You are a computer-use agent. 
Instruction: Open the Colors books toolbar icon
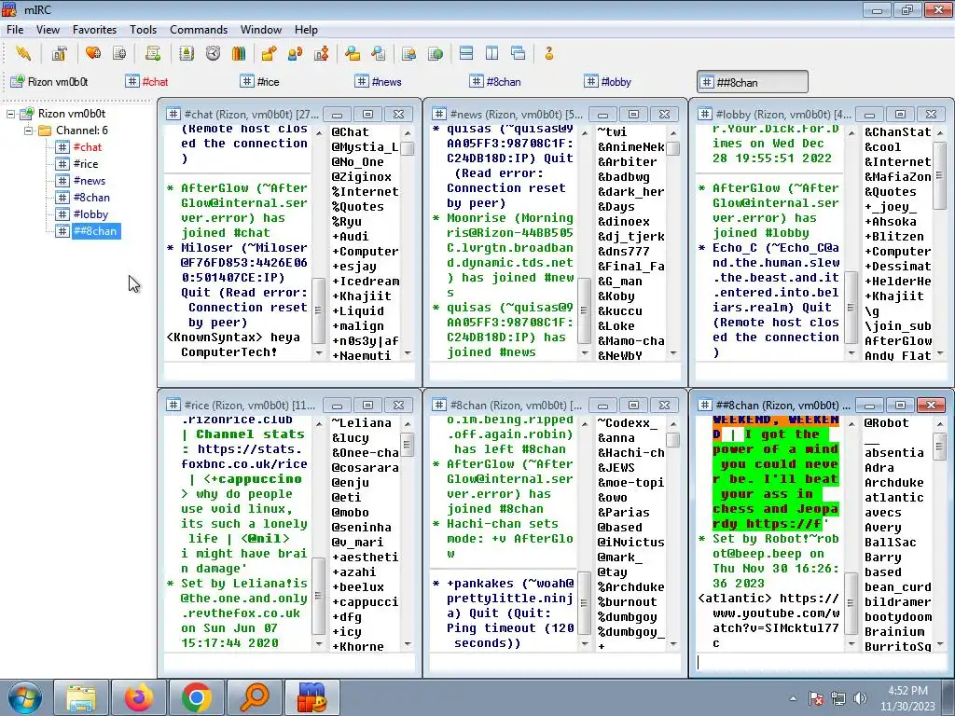click(x=239, y=53)
